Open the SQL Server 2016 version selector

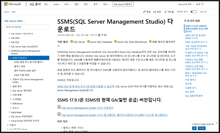tap(15, 21)
